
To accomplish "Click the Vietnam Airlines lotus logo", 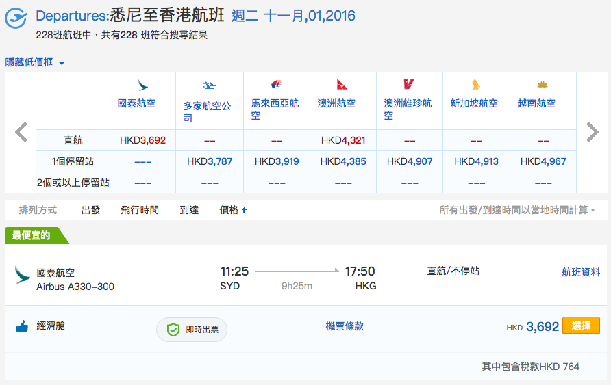I will click(542, 84).
